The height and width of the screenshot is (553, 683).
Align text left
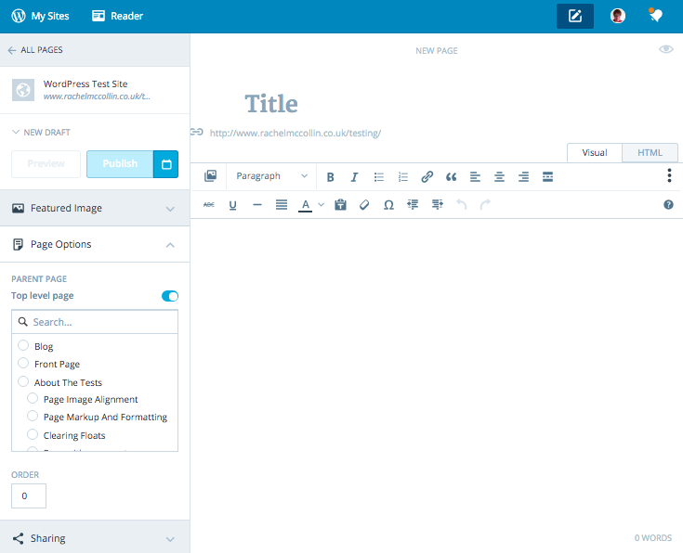475,177
